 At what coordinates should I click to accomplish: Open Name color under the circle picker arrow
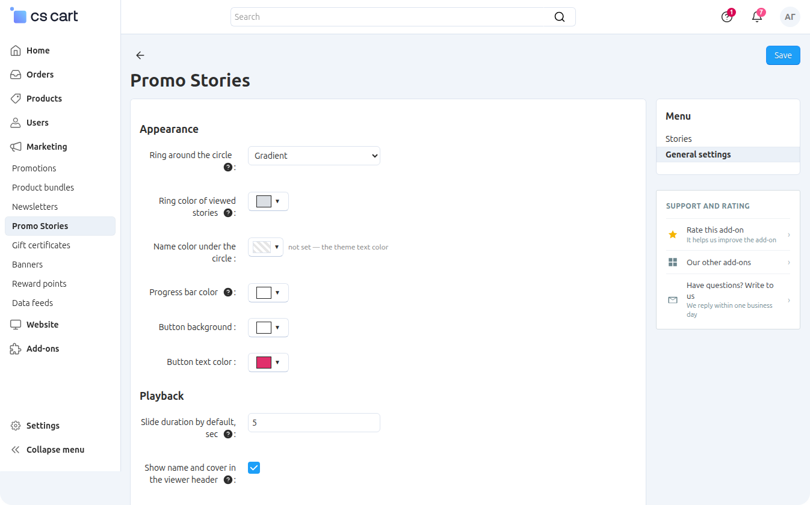pos(277,247)
